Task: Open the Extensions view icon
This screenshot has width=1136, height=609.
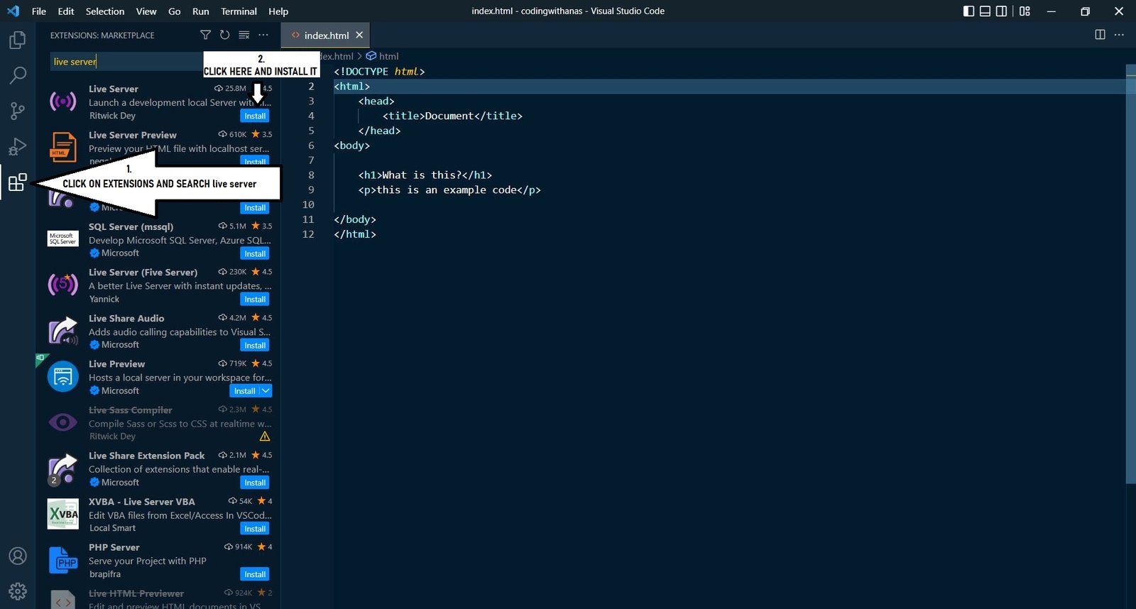Action: click(x=17, y=182)
